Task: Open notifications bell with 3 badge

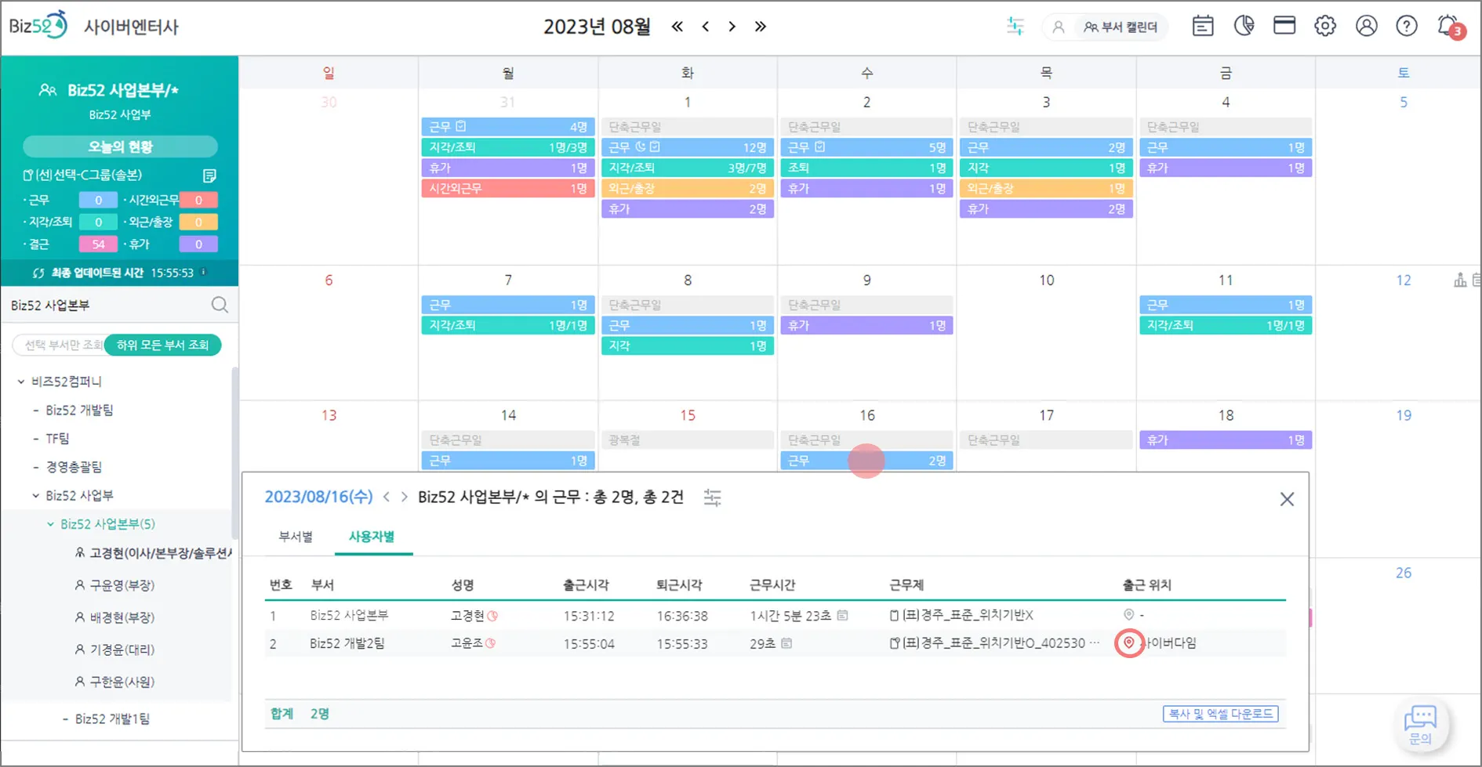Action: click(x=1450, y=27)
